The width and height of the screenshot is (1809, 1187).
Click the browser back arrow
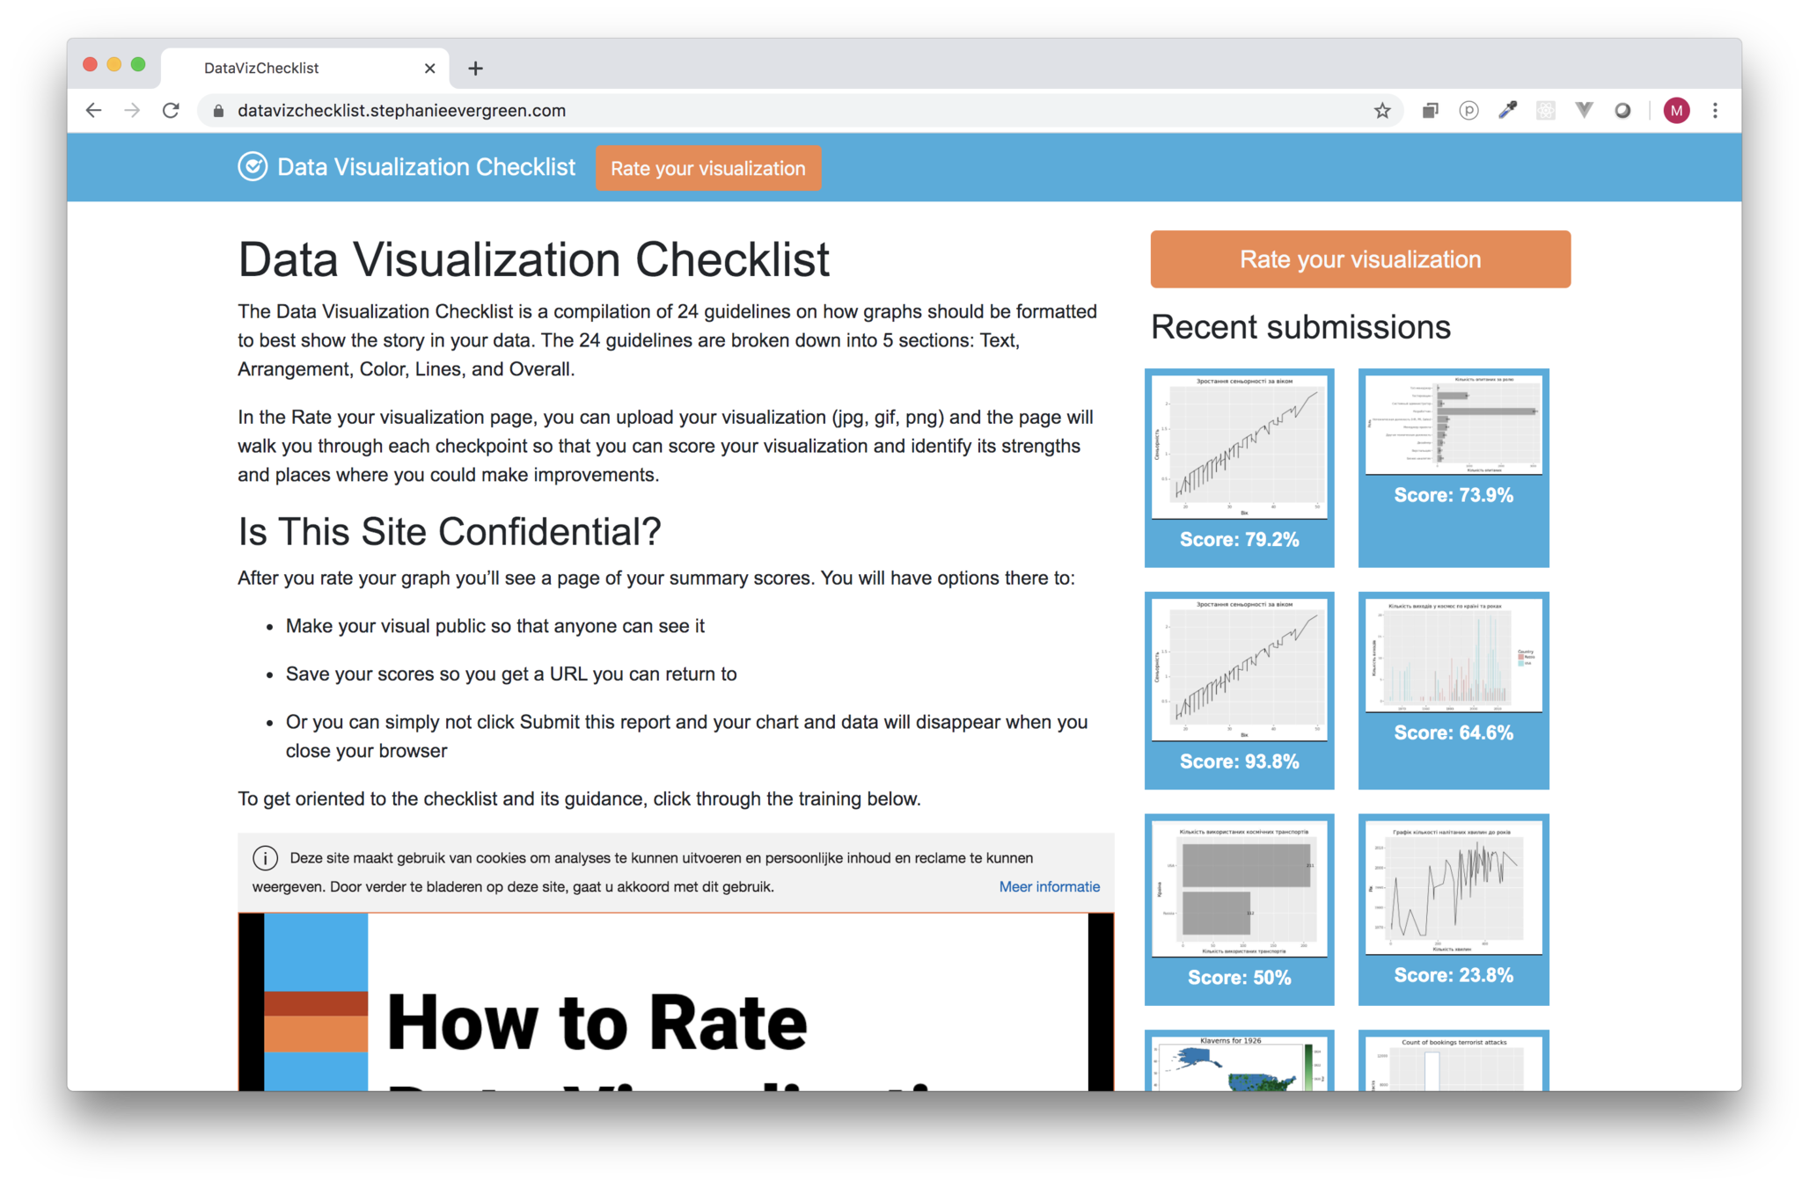point(93,111)
